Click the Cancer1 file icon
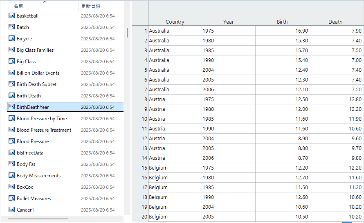 tap(11, 210)
